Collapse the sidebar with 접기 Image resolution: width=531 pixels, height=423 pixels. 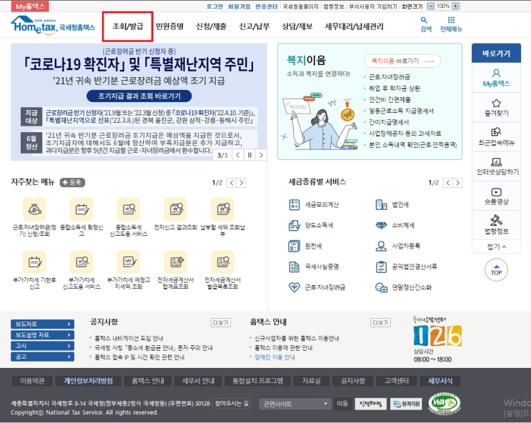point(497,247)
